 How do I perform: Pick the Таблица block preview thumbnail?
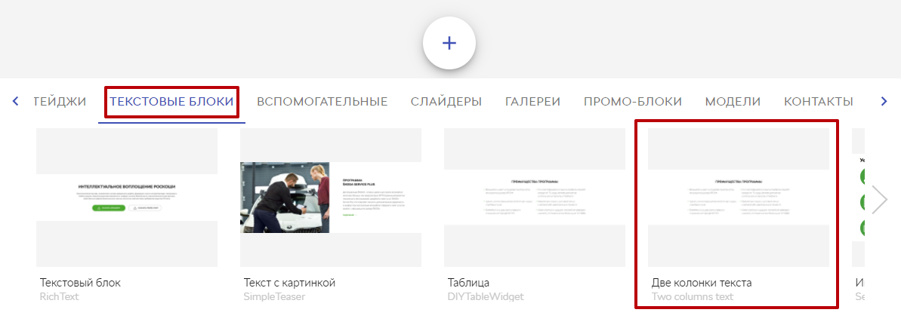pos(535,198)
